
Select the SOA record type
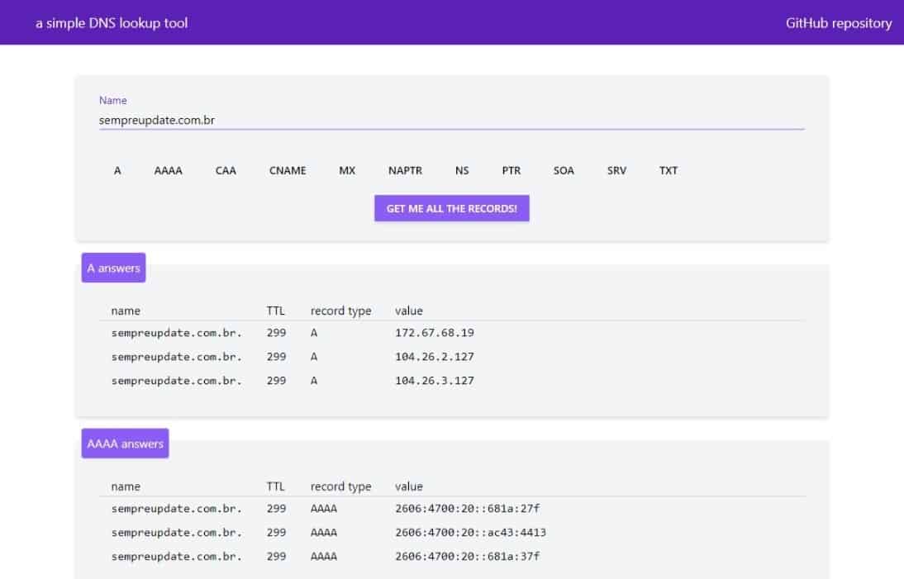[x=564, y=170]
